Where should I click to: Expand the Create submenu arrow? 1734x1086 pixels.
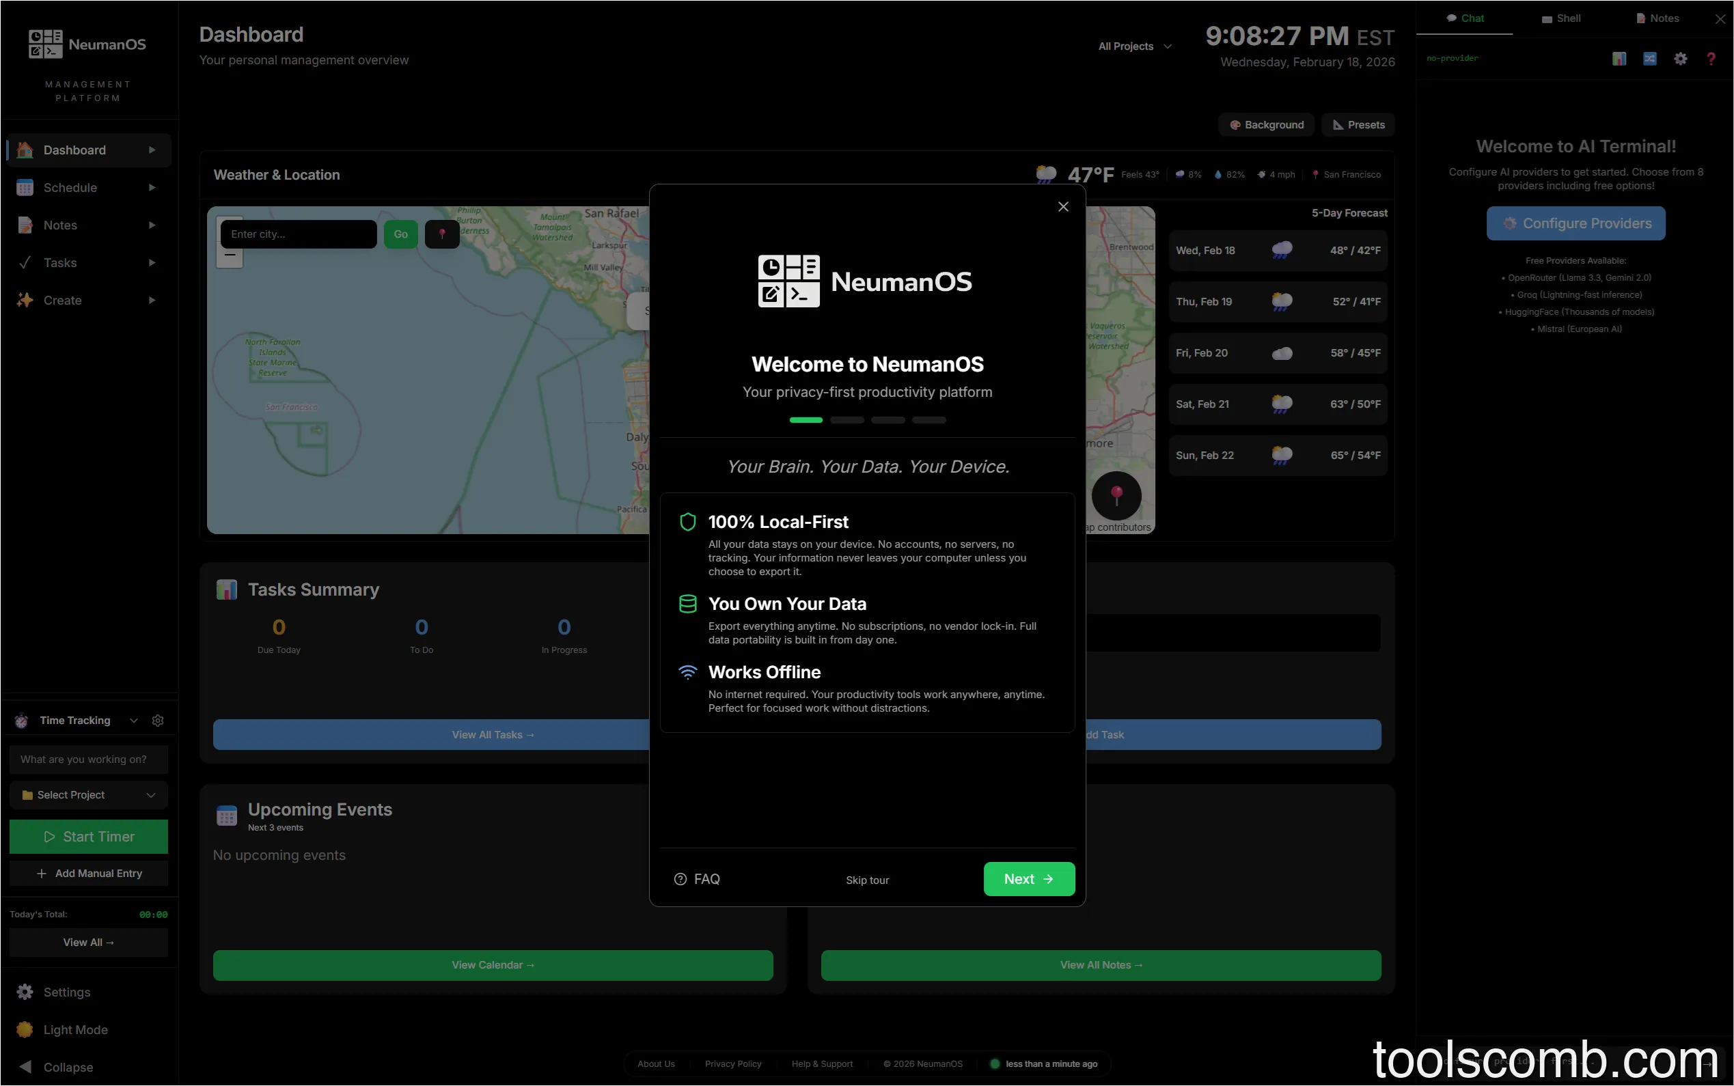152,301
